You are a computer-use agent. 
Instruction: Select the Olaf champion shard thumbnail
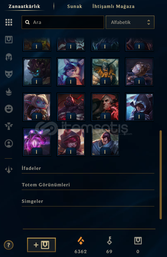(105, 72)
